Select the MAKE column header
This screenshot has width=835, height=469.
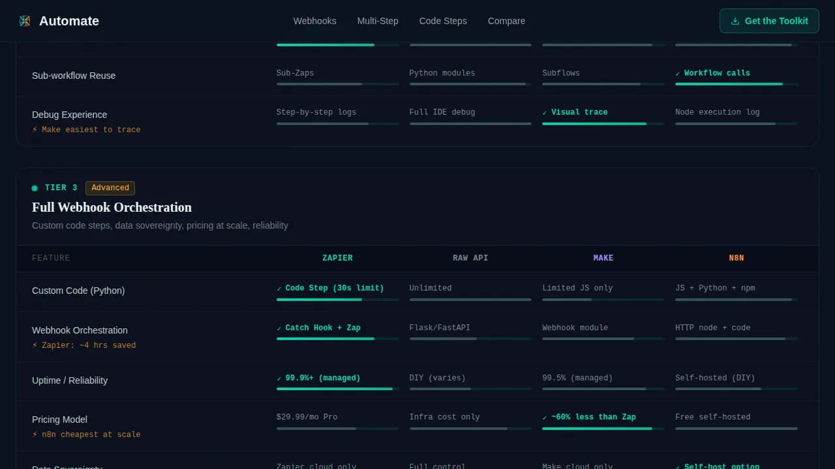click(603, 258)
